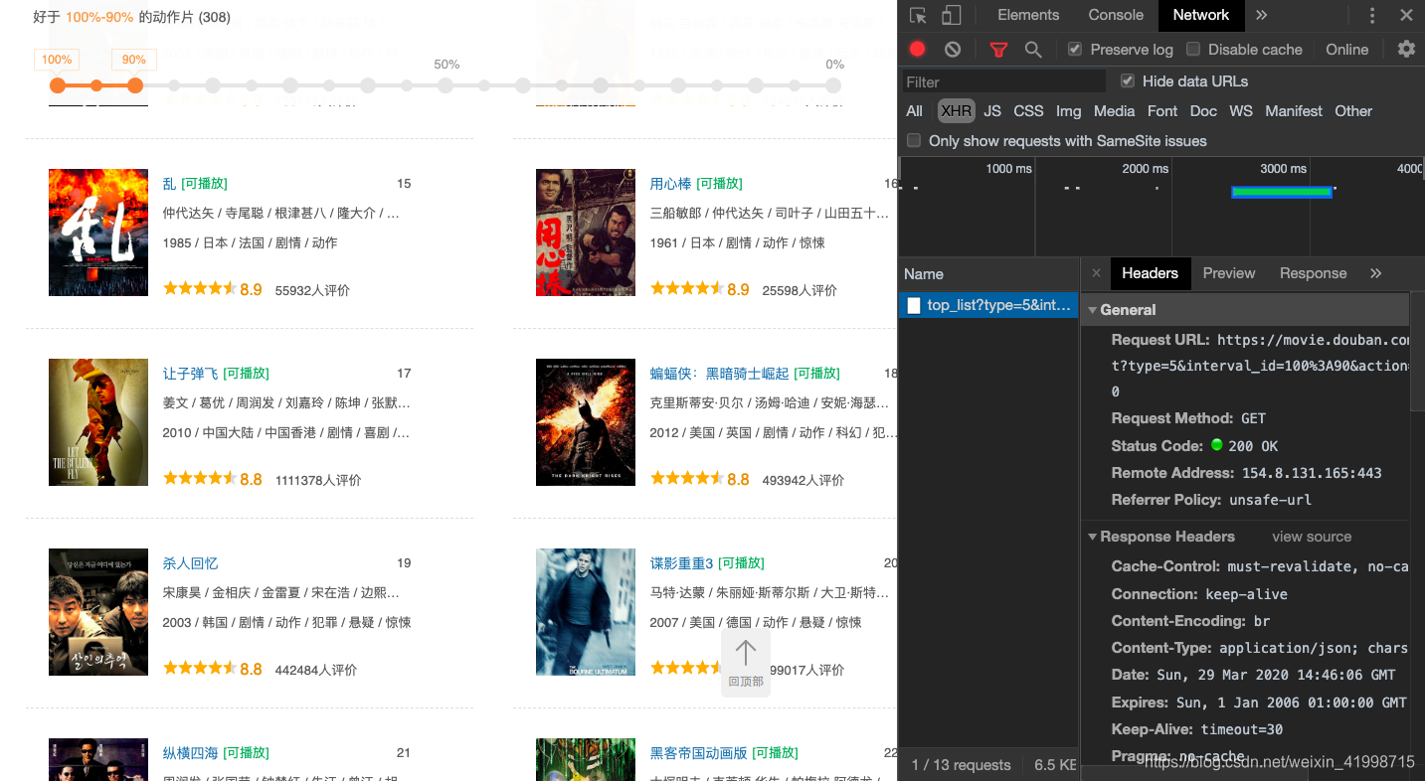Toggle the Preserve log checkbox
1425x781 pixels.
tap(1075, 49)
